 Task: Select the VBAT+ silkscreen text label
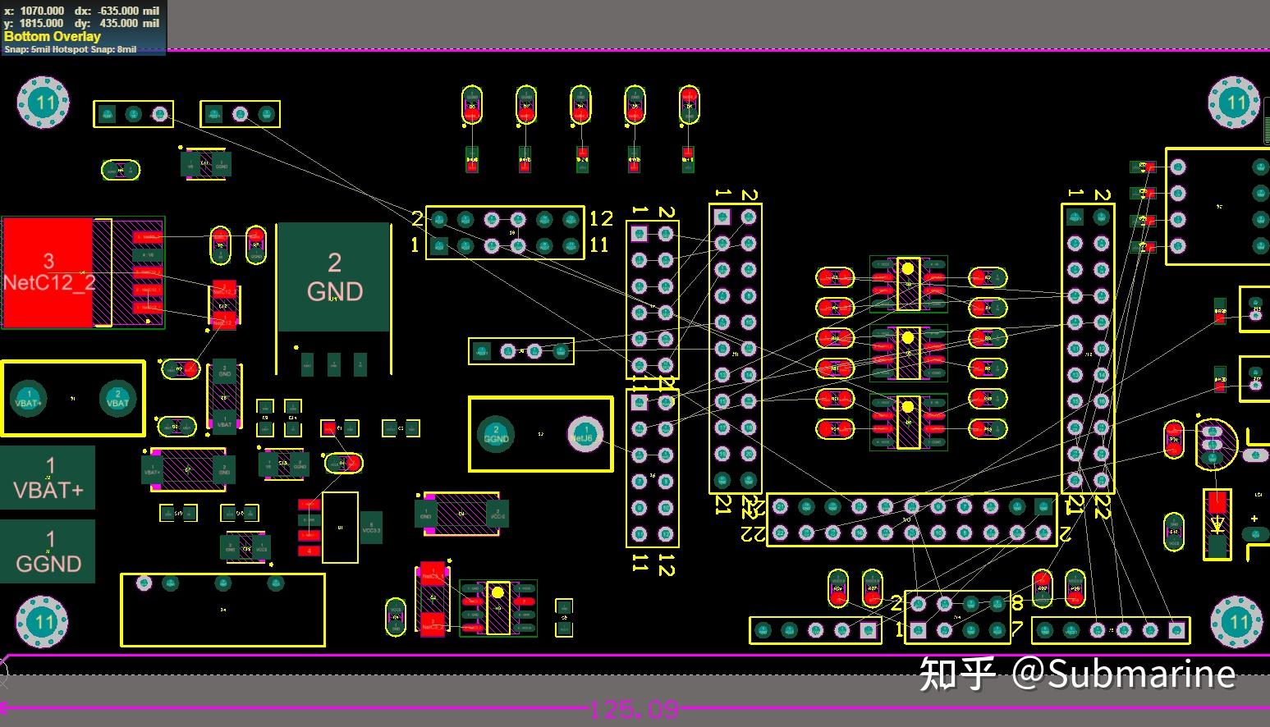(x=48, y=490)
